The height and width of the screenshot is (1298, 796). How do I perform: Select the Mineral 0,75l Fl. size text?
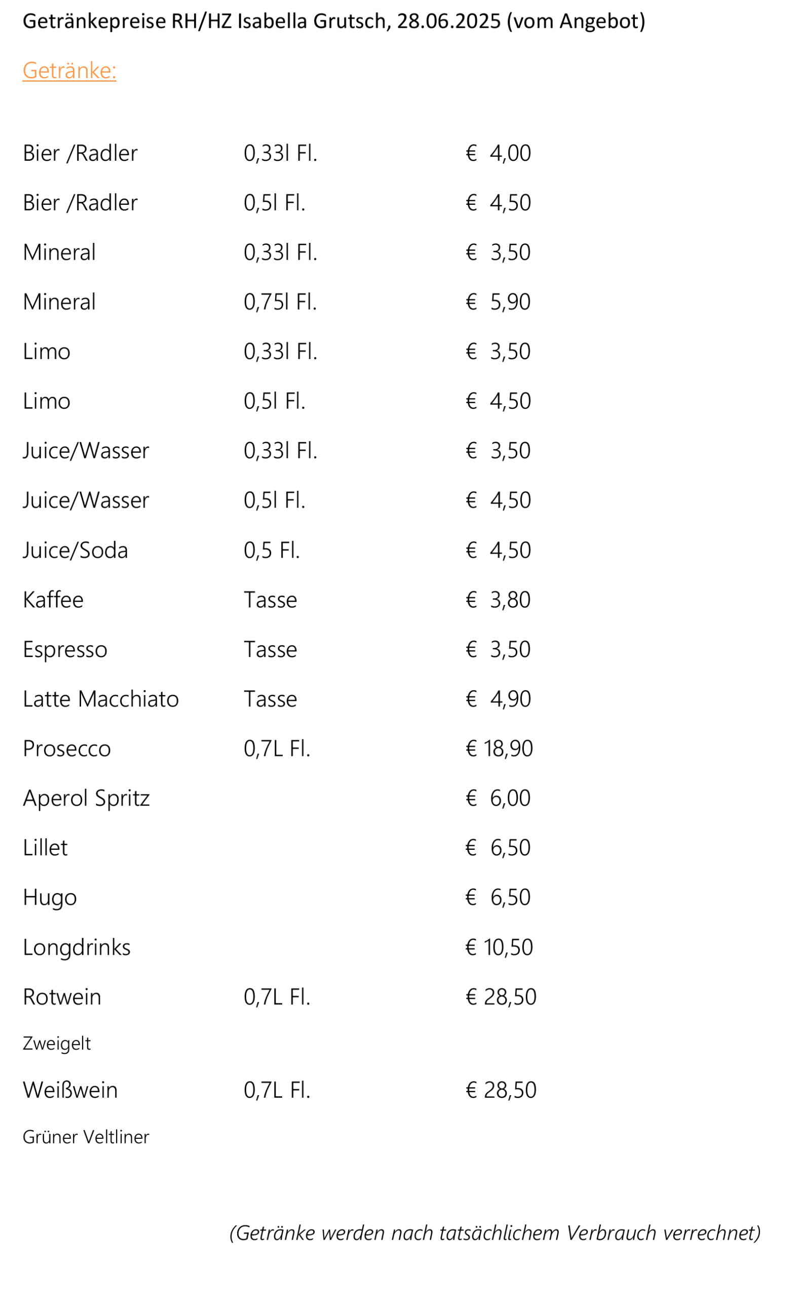[x=280, y=302]
